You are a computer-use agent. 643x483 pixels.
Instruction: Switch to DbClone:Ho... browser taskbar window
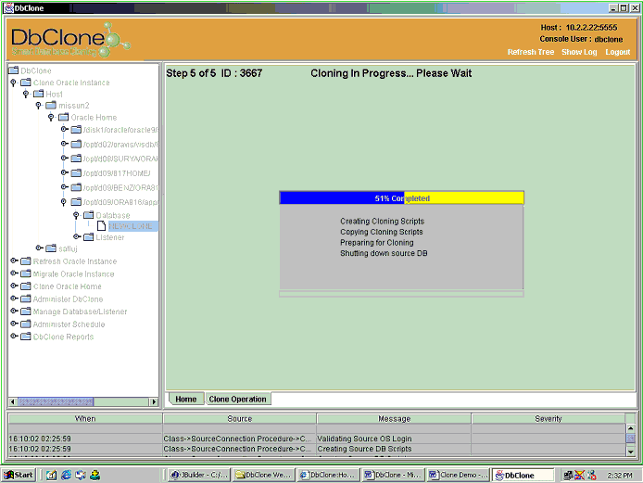pyautogui.click(x=329, y=475)
